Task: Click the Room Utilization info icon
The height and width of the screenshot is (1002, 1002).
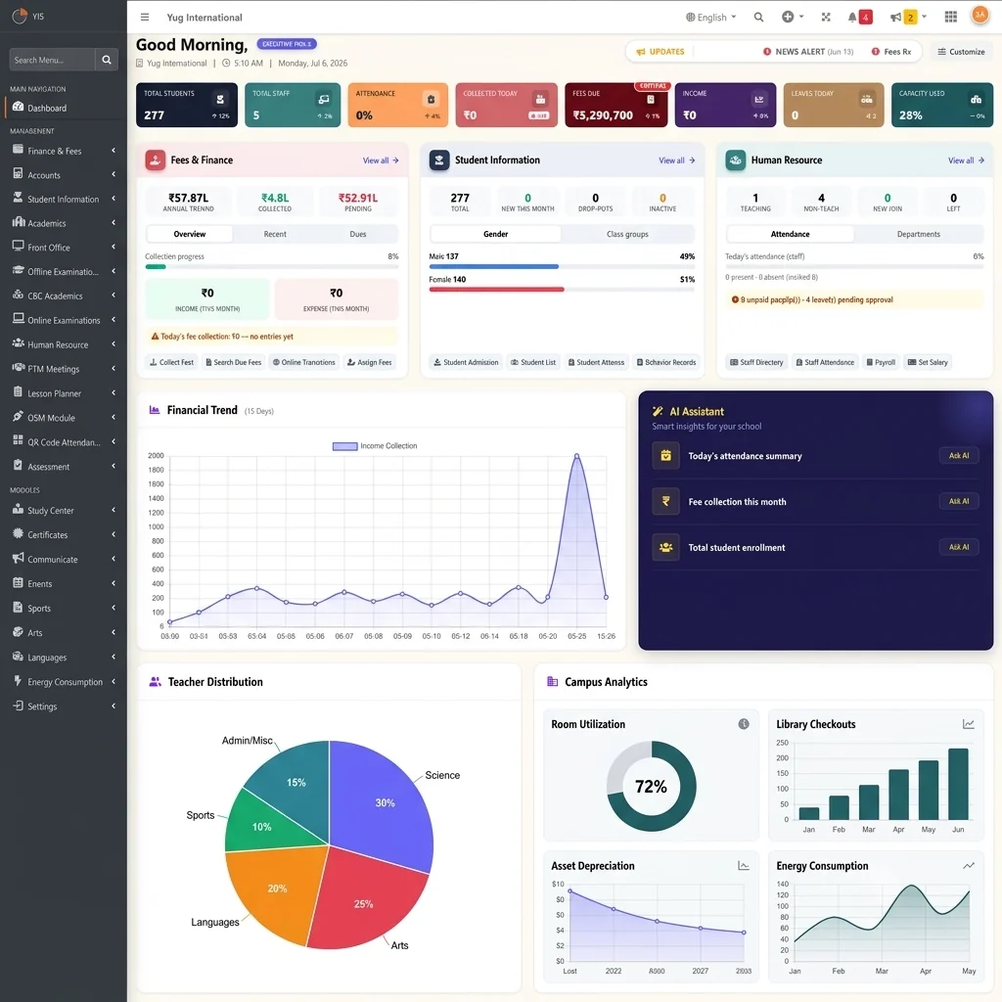Action: coord(744,724)
